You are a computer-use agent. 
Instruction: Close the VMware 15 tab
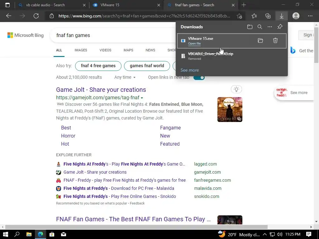(159, 5)
